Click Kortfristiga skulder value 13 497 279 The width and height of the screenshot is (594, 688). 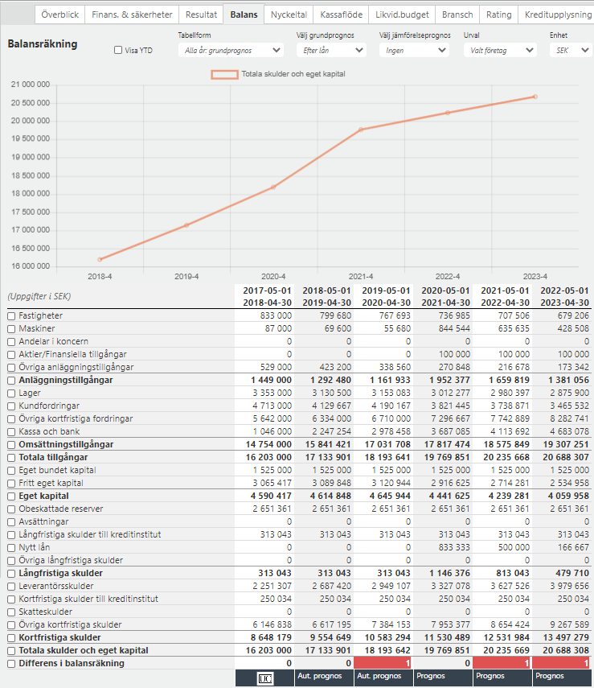566,637
